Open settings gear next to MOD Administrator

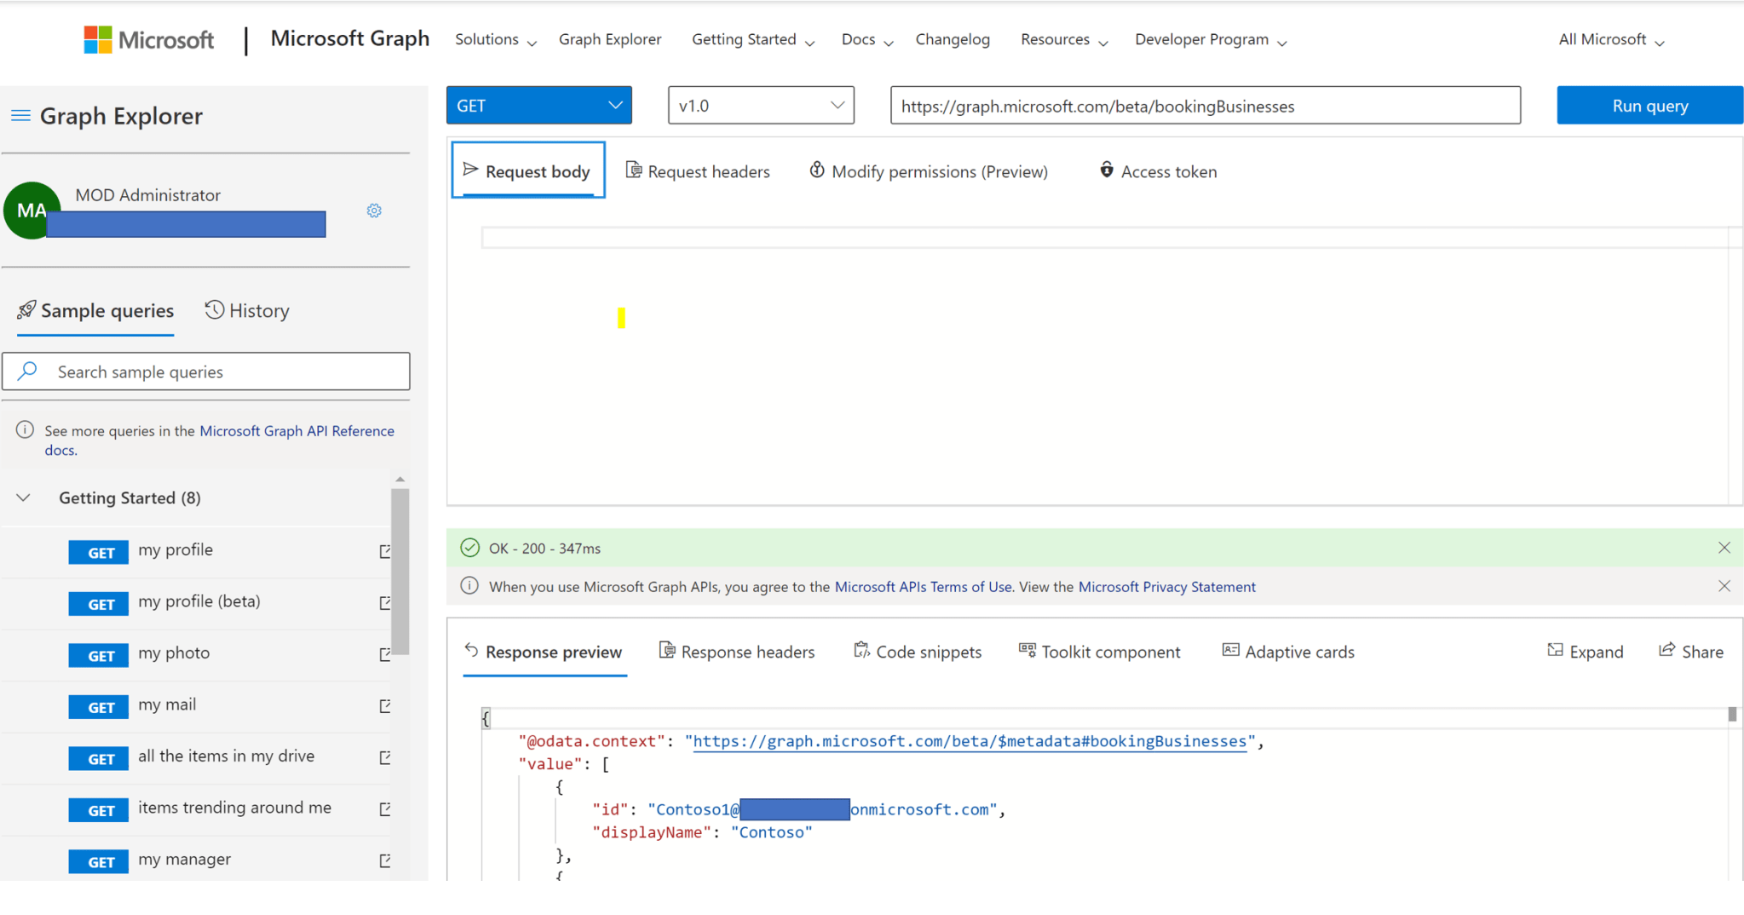coord(373,210)
